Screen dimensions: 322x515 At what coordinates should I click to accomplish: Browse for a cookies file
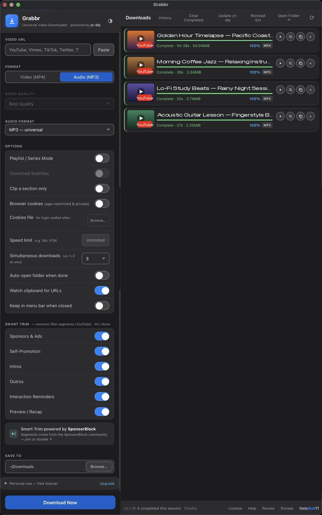click(x=98, y=220)
